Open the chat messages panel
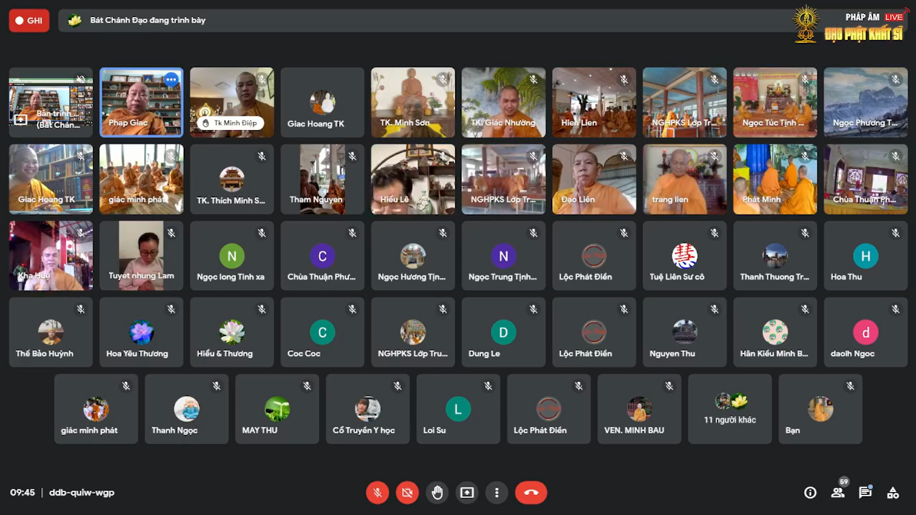The image size is (916, 515). coord(865,492)
